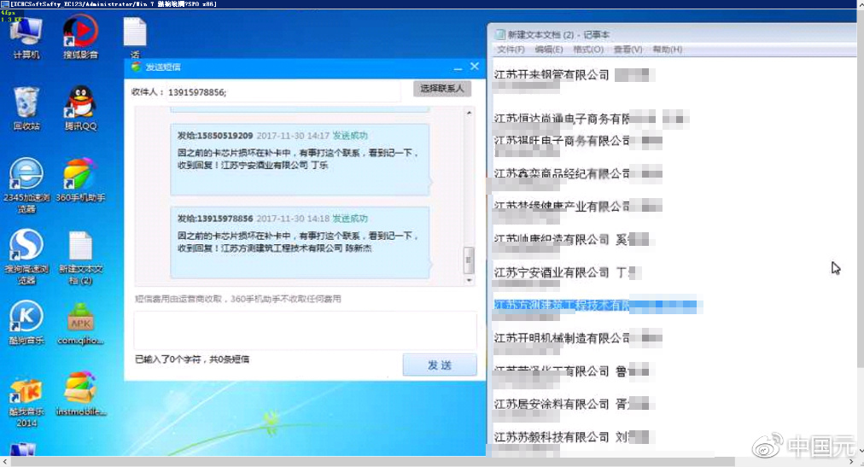Open the 计算机 desktop icon

pos(26,37)
